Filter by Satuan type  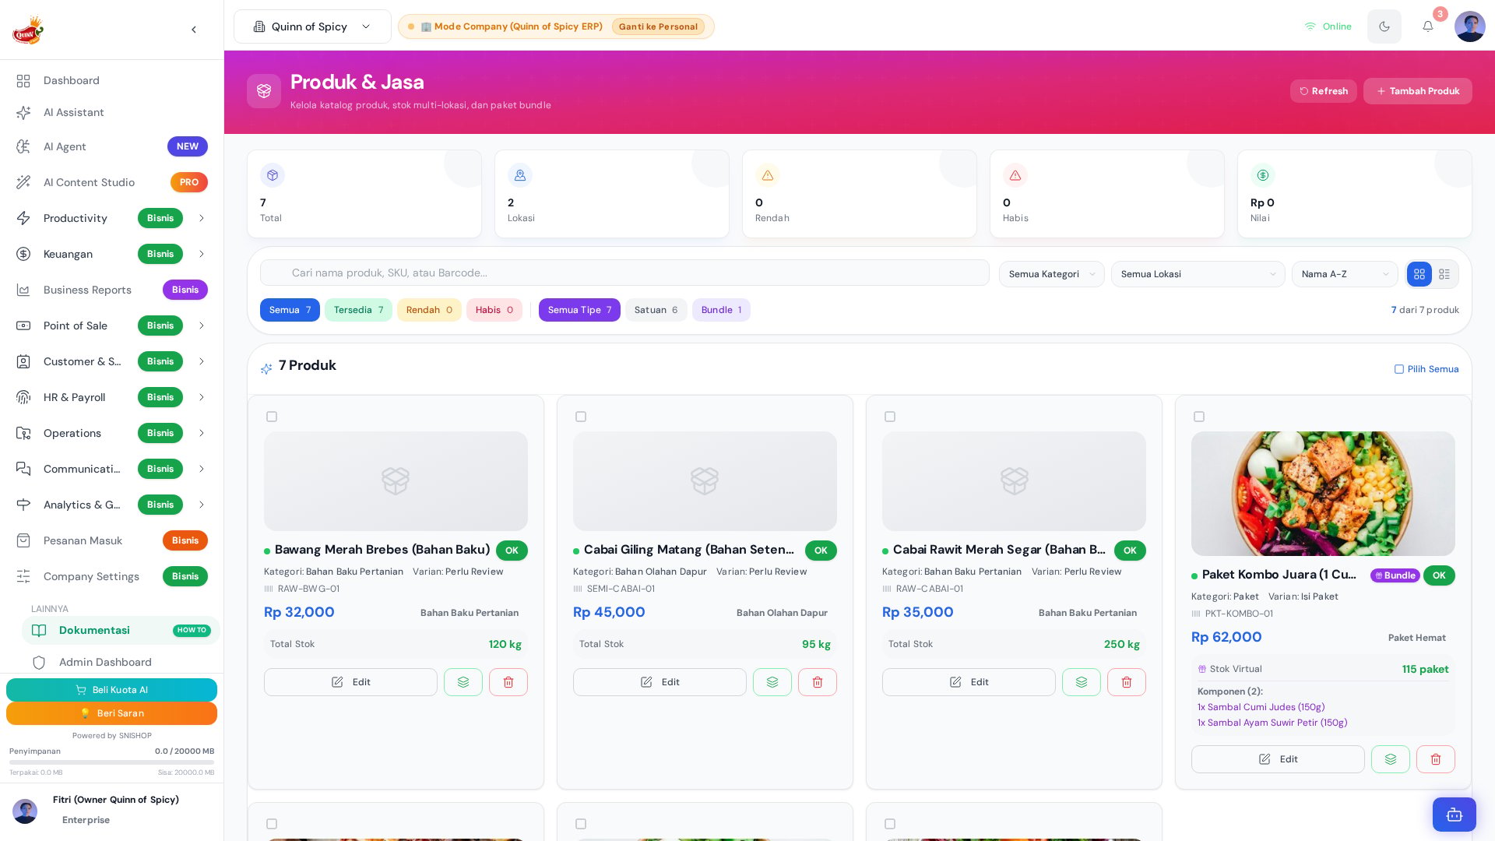pyautogui.click(x=656, y=310)
